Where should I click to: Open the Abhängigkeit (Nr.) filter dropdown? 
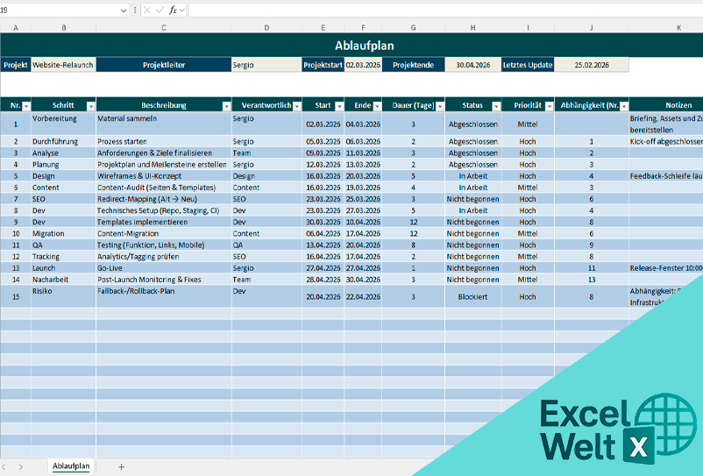[623, 106]
